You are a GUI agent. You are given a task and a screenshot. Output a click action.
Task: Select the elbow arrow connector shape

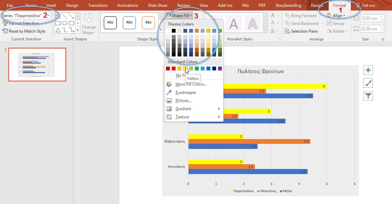[72, 30]
